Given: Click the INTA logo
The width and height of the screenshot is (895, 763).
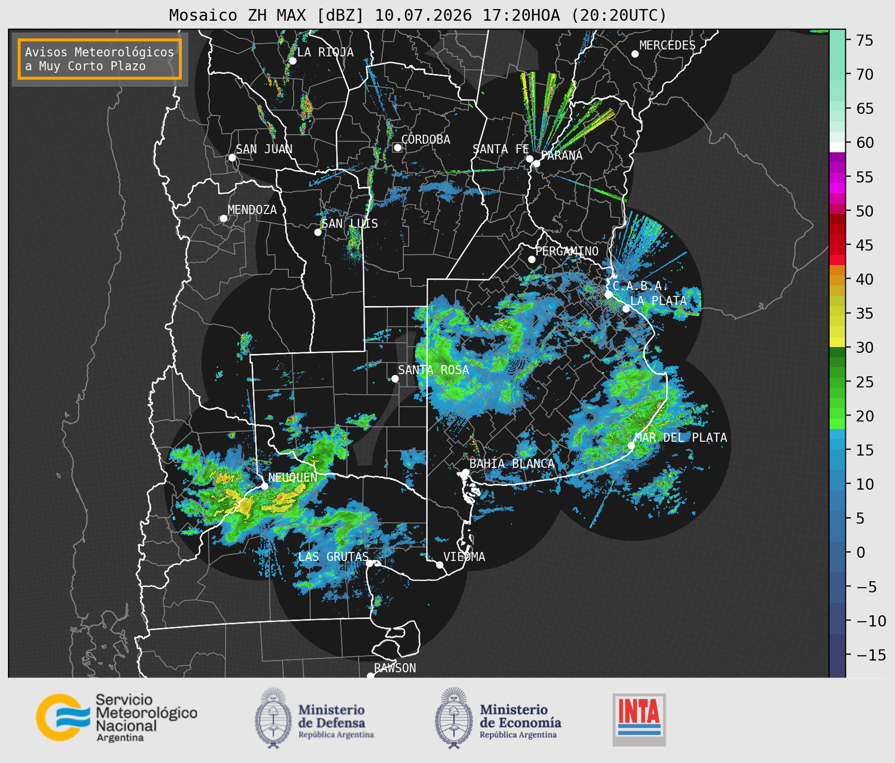Looking at the screenshot, I should (x=639, y=719).
